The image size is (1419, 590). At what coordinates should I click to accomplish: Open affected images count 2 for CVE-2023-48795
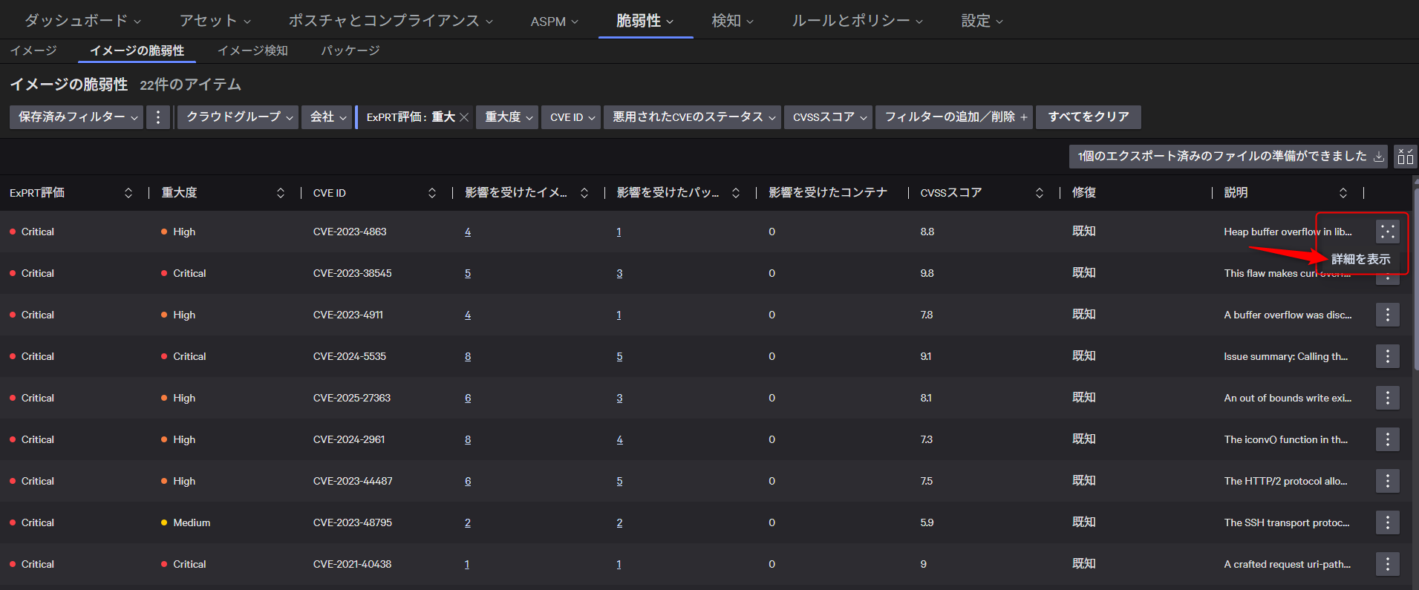(x=468, y=522)
